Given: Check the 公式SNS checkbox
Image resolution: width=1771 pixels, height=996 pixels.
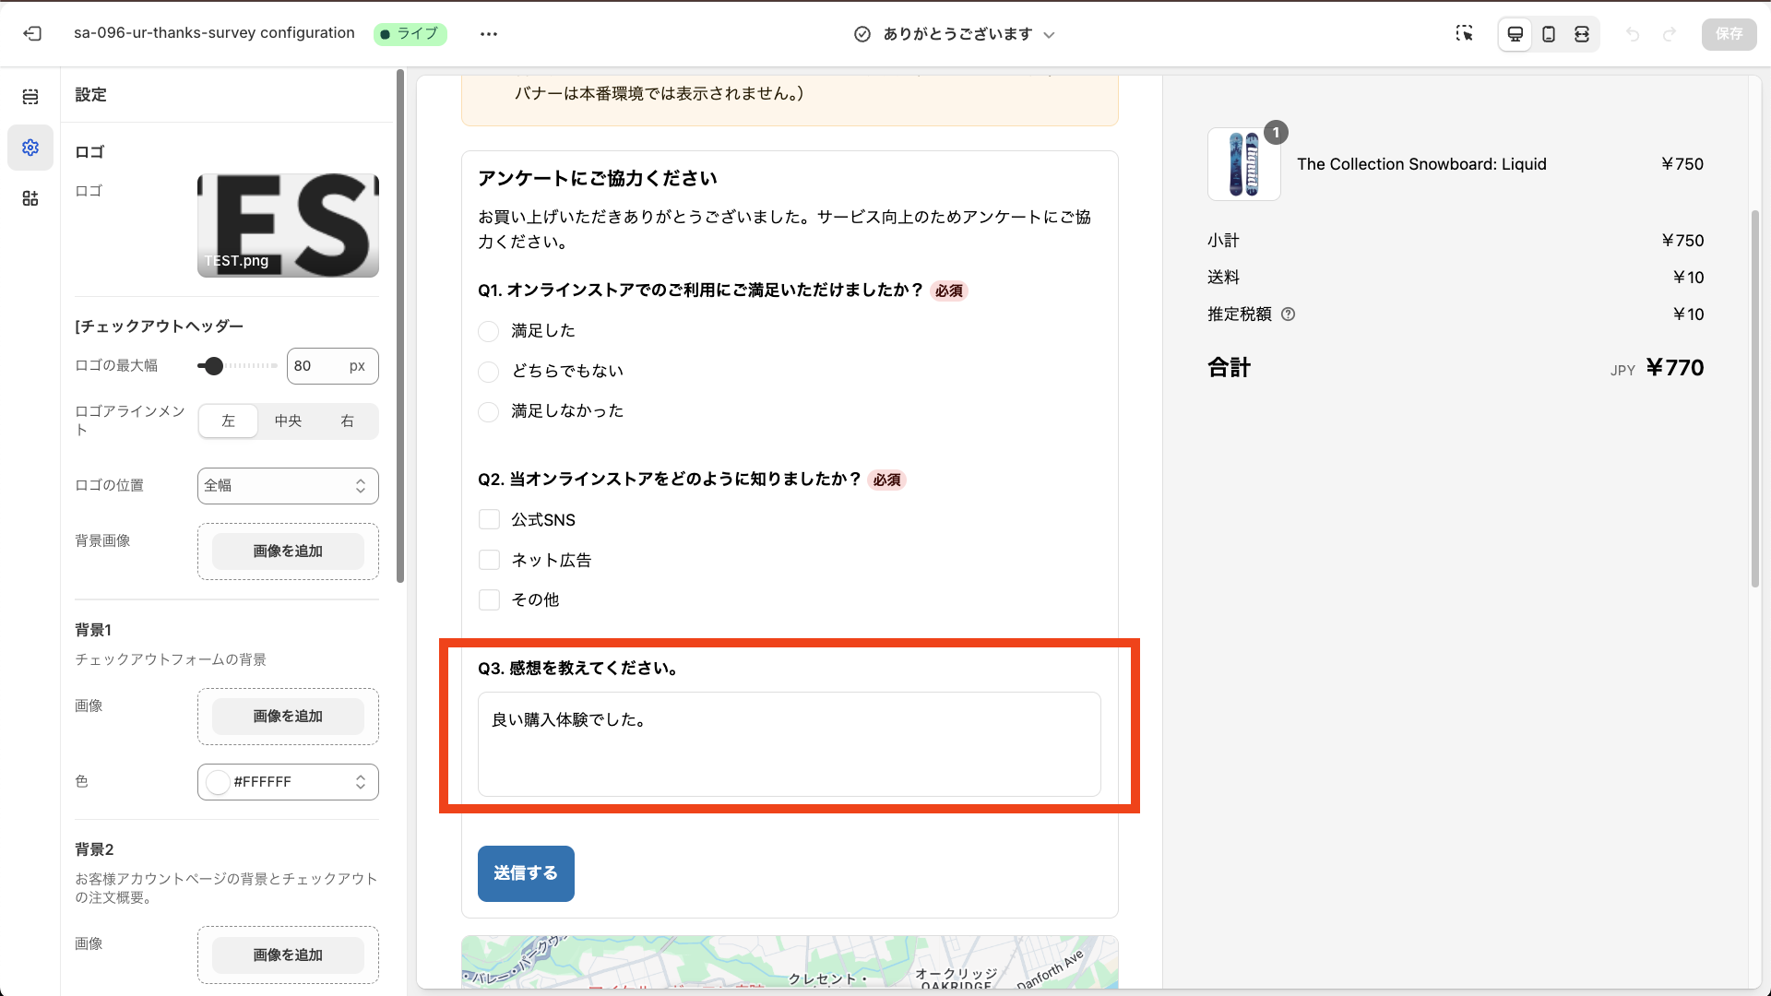Looking at the screenshot, I should pyautogui.click(x=488, y=519).
